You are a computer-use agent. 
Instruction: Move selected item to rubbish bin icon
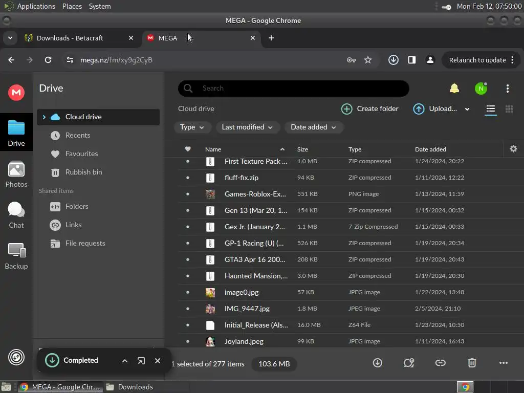coord(472,363)
